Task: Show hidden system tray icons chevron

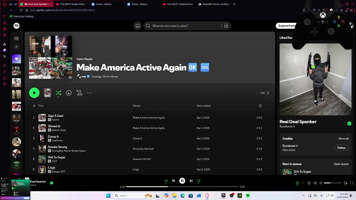Action: (x=303, y=196)
